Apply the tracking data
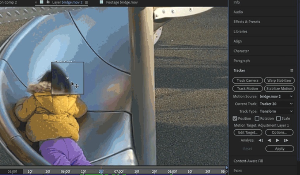Viewport: 300px width, 175px height. tap(279, 149)
